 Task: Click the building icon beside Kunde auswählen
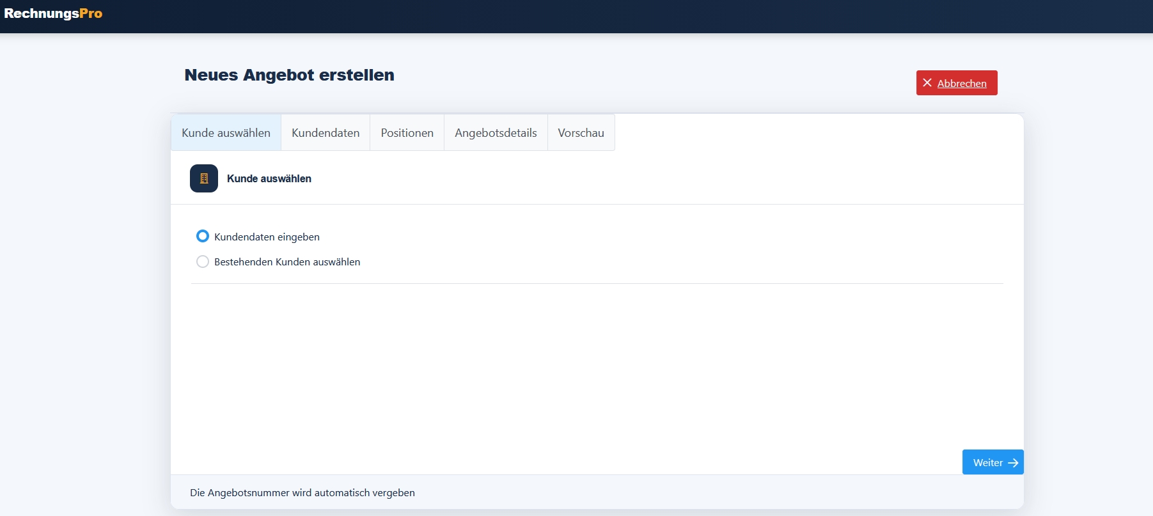point(204,178)
